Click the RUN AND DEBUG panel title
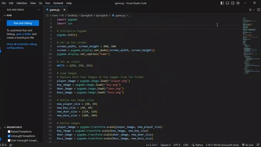This screenshot has height=147, width=261. [15, 10]
